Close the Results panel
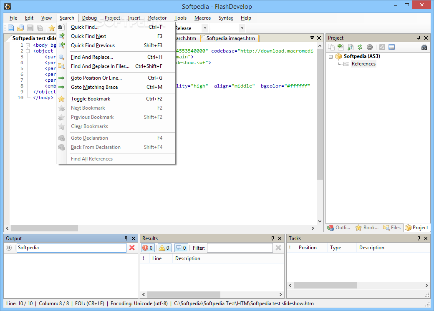This screenshot has height=311, width=434. [280, 238]
